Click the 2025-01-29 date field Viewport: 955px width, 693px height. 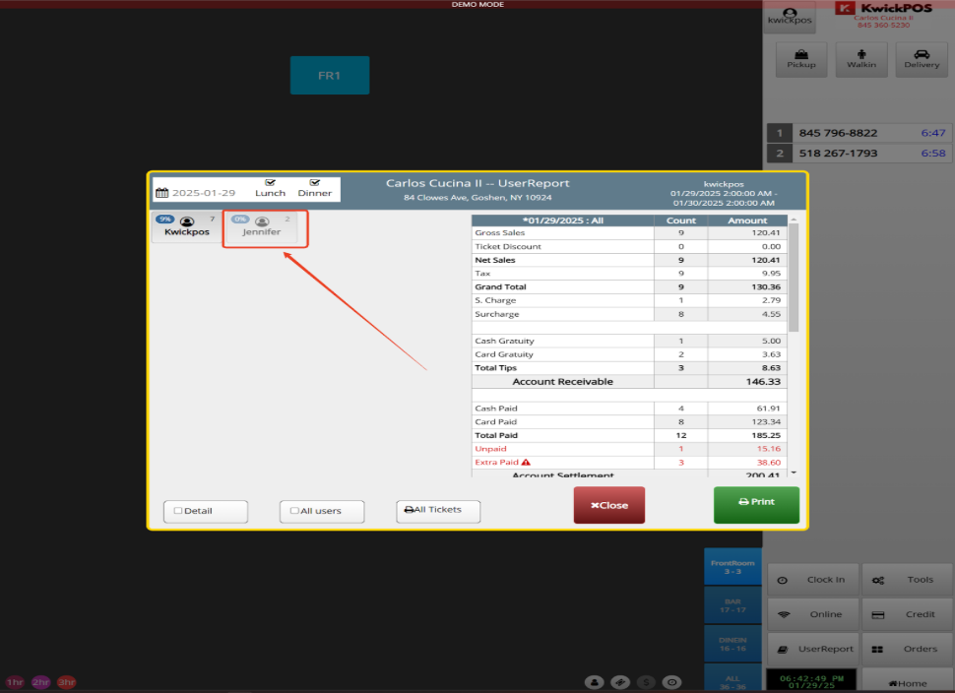pyautogui.click(x=204, y=193)
